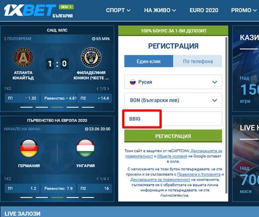Open the BGN currency dropdown
The height and width of the screenshot is (217, 259).
point(173,100)
